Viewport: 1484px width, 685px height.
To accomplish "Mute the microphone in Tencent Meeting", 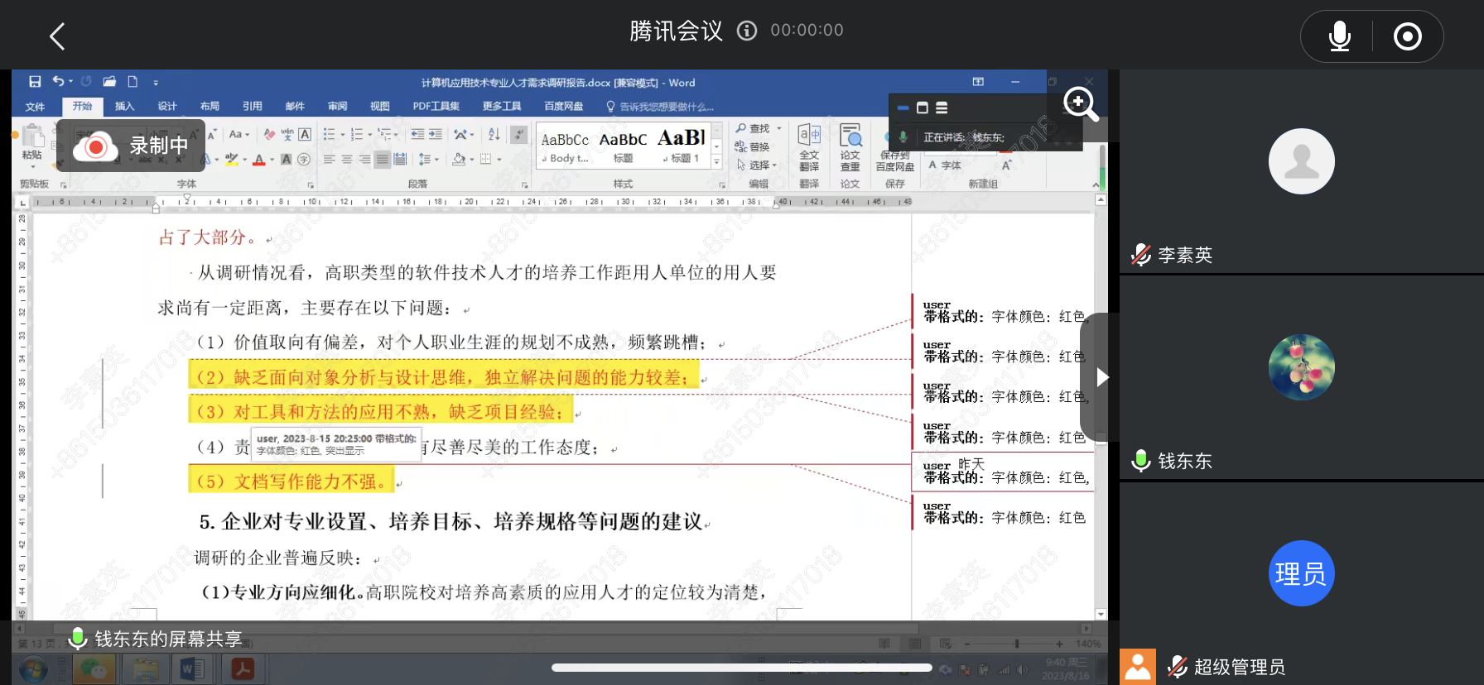I will coord(1339,36).
